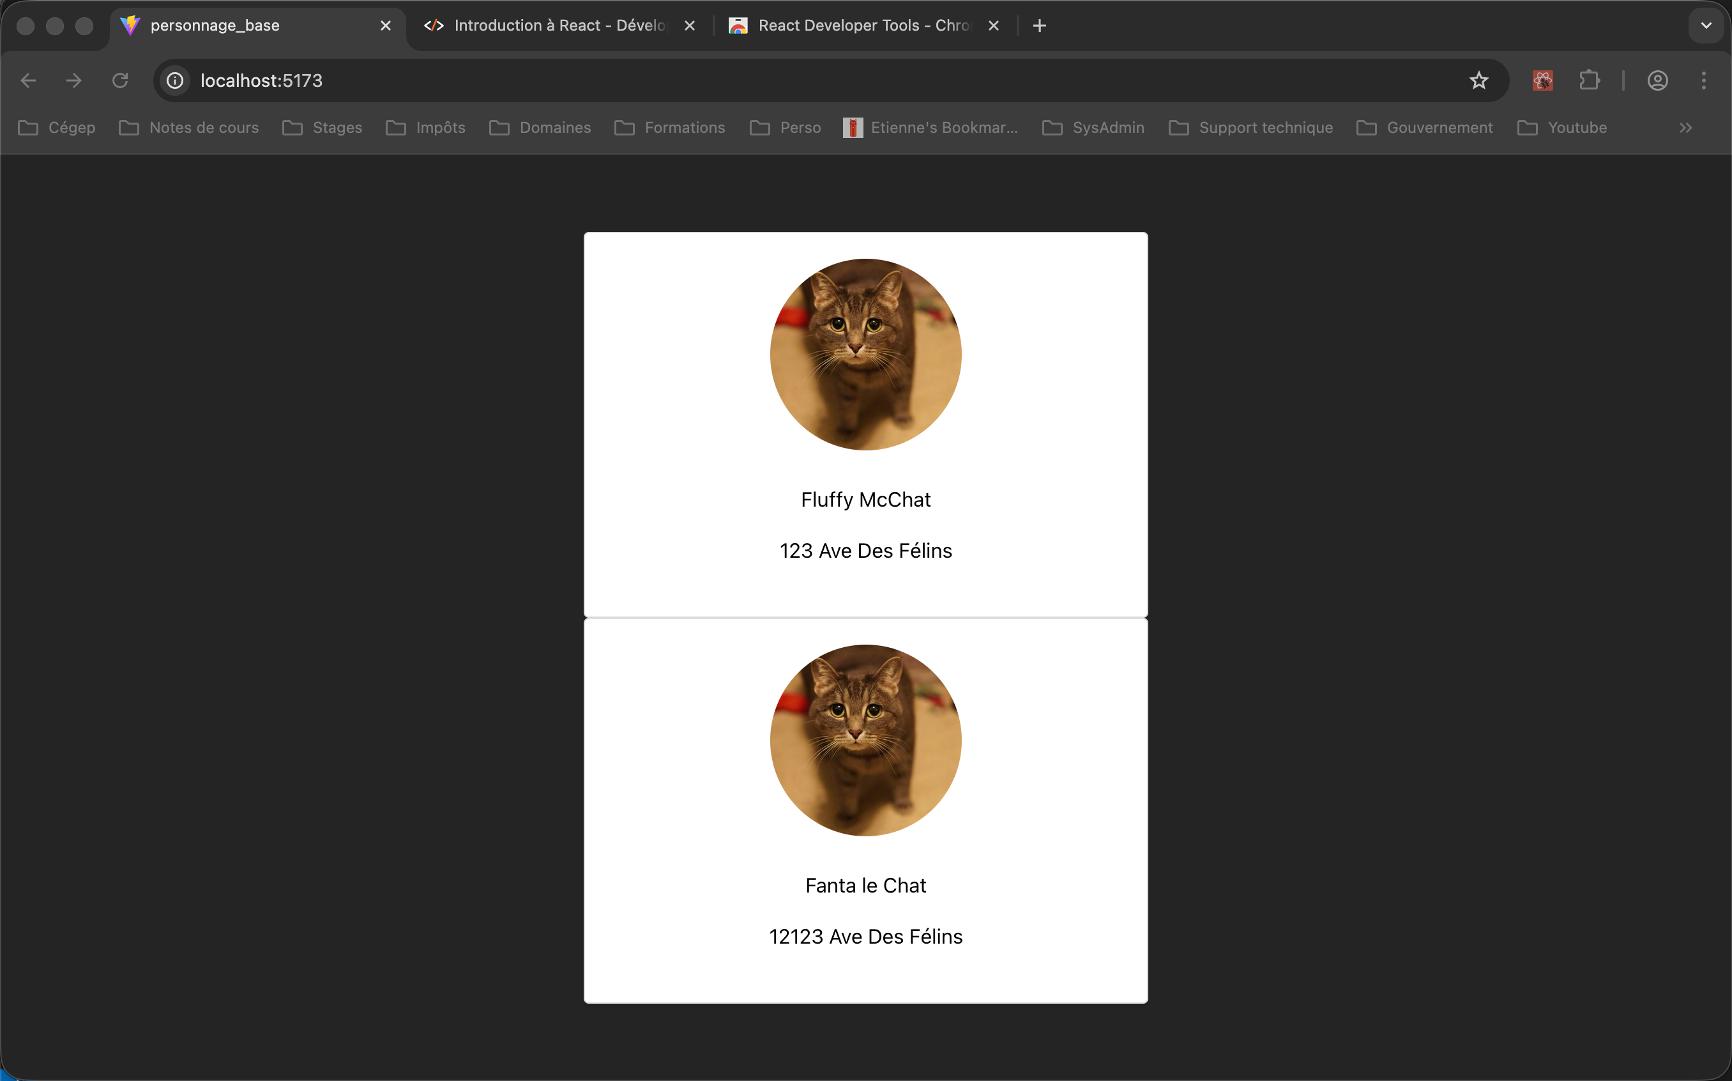Viewport: 1732px width, 1081px height.
Task: Open the React Developer Tools extension icon
Action: click(1542, 80)
